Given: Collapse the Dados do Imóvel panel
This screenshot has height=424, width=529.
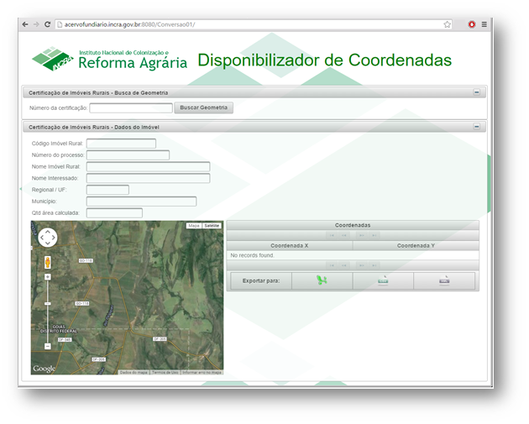Looking at the screenshot, I should coord(477,127).
